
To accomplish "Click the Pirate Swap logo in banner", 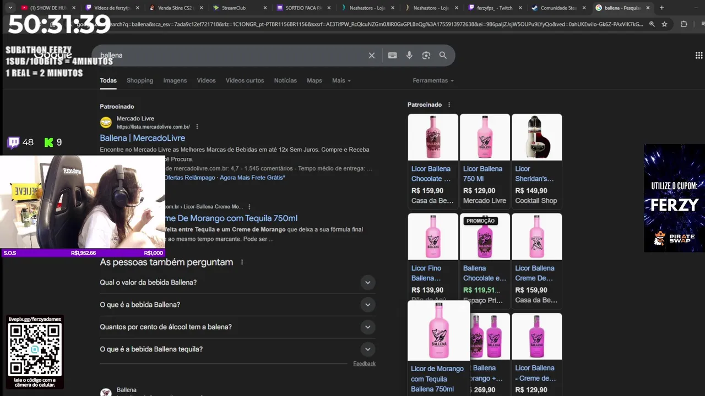I will click(x=674, y=238).
